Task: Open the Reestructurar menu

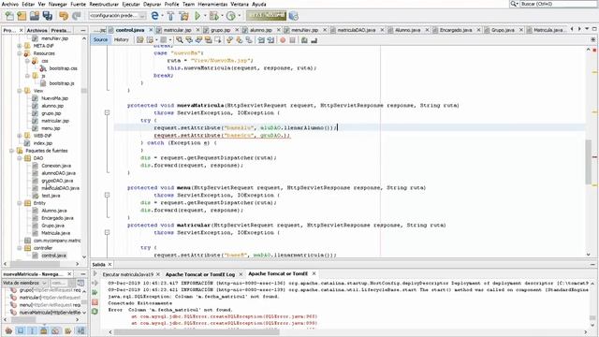Action: click(x=104, y=4)
